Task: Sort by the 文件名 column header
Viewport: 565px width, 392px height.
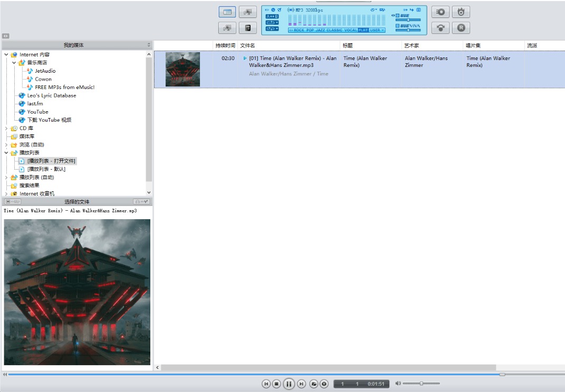Action: (289, 45)
